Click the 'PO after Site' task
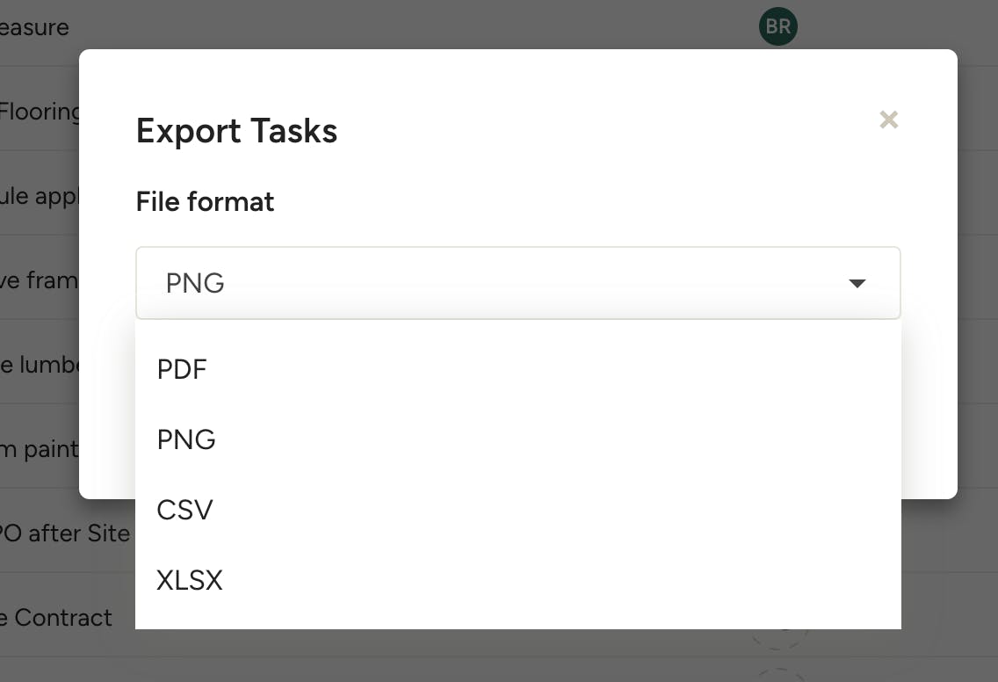Image resolution: width=998 pixels, height=682 pixels. click(x=65, y=533)
